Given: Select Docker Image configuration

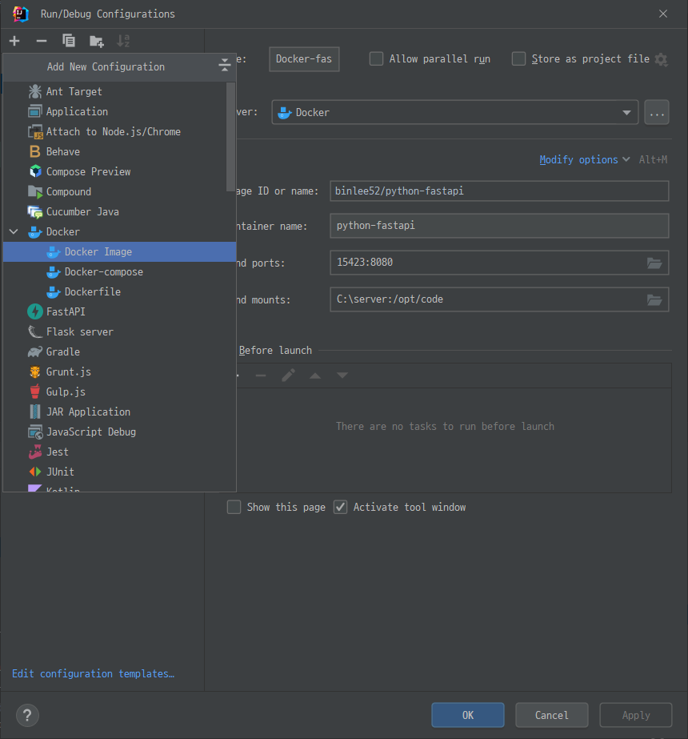Looking at the screenshot, I should pyautogui.click(x=120, y=251).
